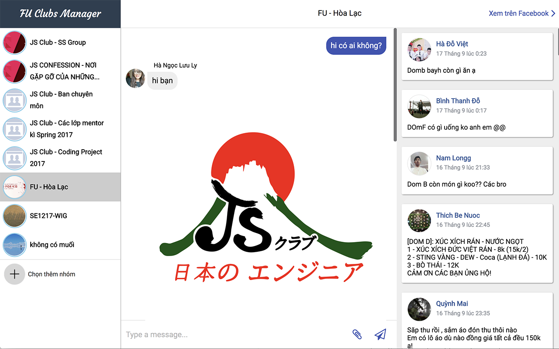Click Chọn thêm nhóm to add groups
This screenshot has height=349, width=559.
tap(52, 274)
